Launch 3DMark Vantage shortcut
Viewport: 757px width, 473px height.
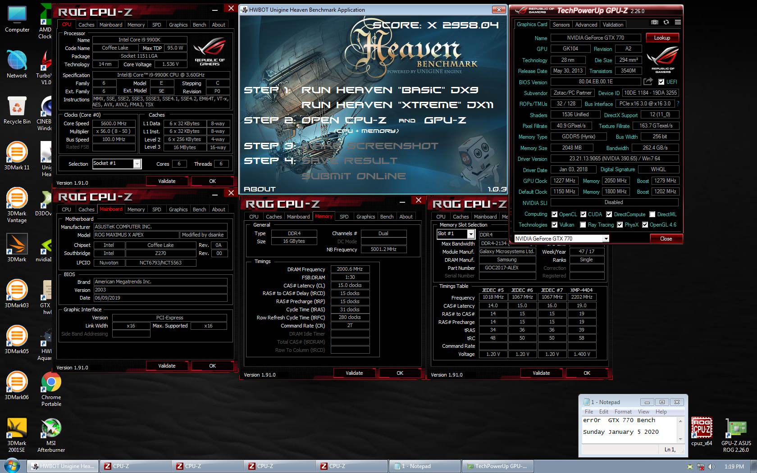17,205
